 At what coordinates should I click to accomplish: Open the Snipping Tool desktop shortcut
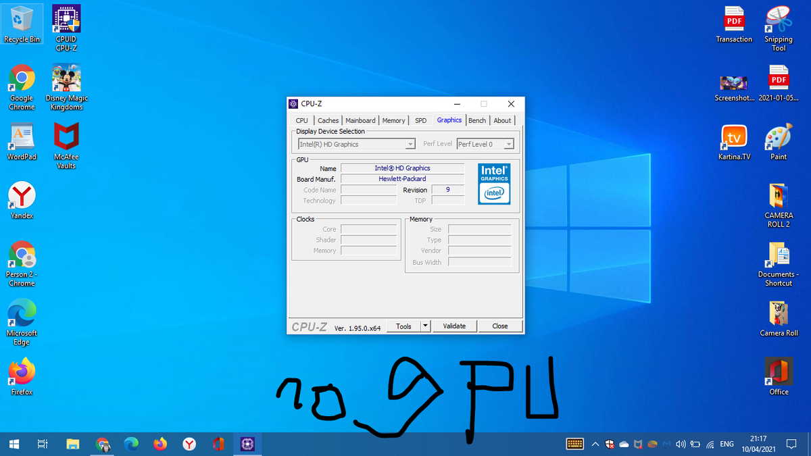779,28
